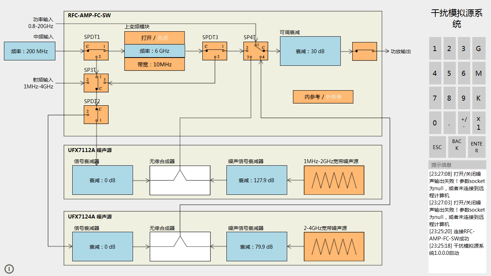Select upconverter frequency 6 GHz field

pyautogui.click(x=155, y=51)
